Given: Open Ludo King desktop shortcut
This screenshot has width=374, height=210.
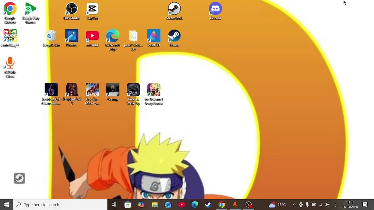Looking at the screenshot, I should tap(10, 38).
